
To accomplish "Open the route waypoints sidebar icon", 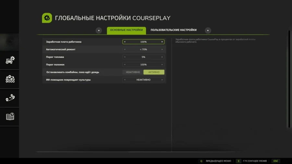I will tap(10, 98).
